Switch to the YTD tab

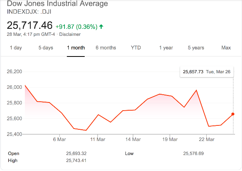coord(136,48)
